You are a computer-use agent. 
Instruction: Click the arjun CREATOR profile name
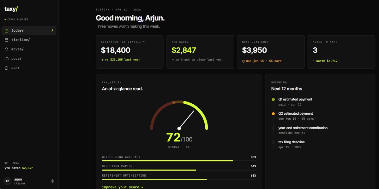coord(20,181)
